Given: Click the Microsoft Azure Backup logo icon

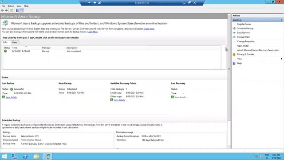Looking at the screenshot, I should click(x=5, y=23).
